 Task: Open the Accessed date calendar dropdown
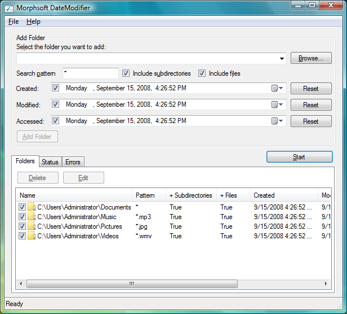point(277,121)
